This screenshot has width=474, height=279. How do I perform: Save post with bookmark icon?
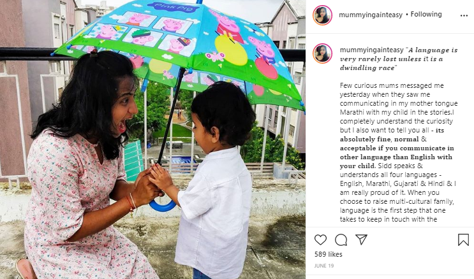click(x=463, y=240)
